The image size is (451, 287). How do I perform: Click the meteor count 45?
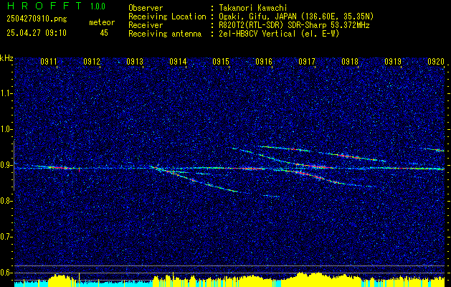[104, 33]
